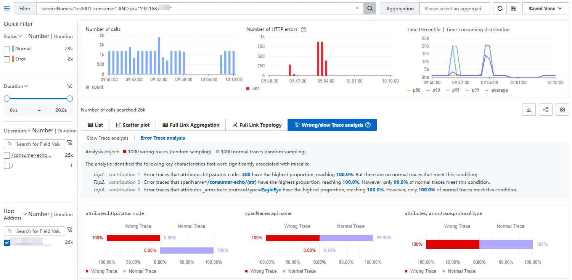Check the Normal status checkbox
This screenshot has width=572, height=280.
(7, 49)
